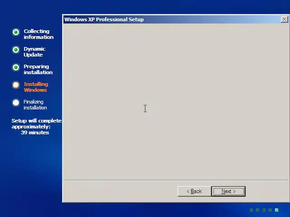The image size is (290, 217).
Task: Select the 'Dynamic Update' step text
Action: click(34, 52)
